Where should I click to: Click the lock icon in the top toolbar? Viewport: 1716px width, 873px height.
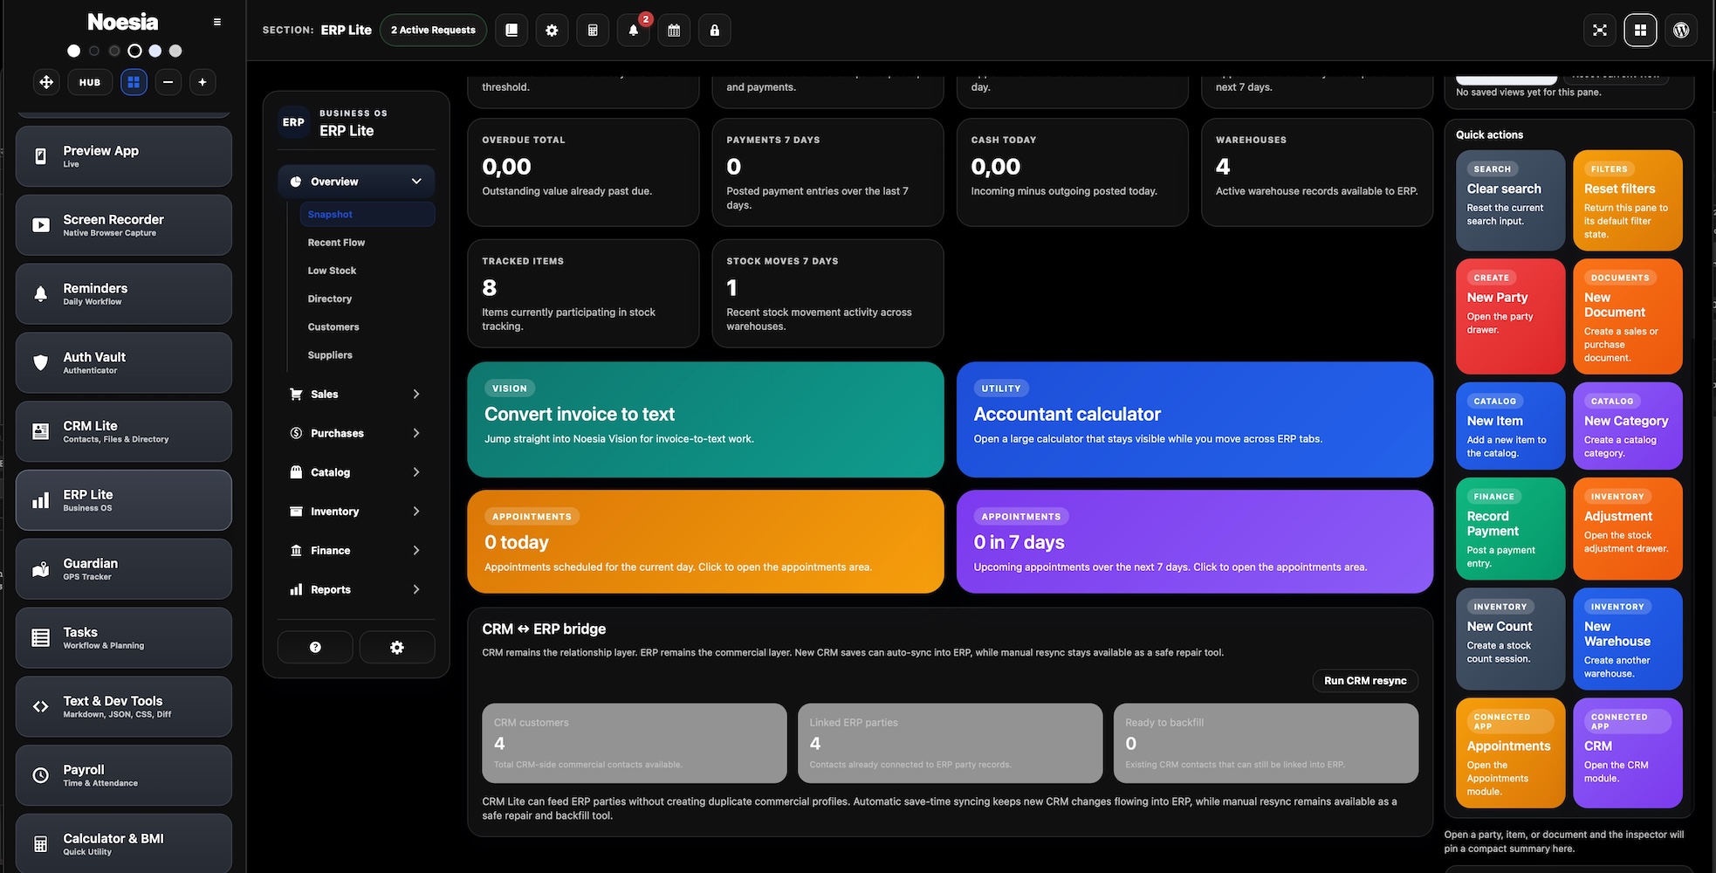715,30
